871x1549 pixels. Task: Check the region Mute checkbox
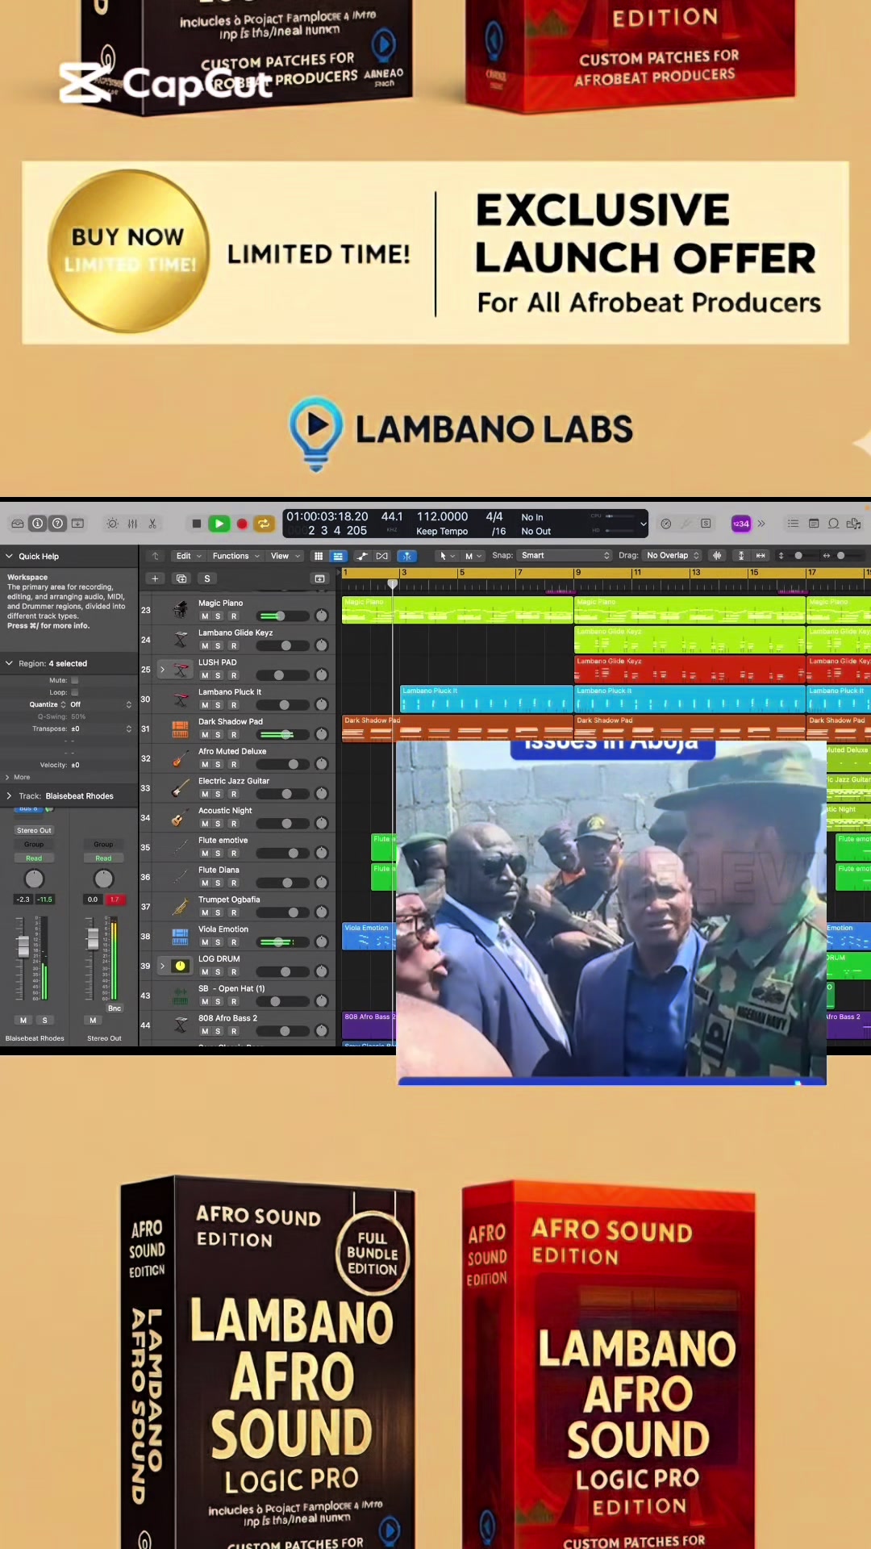coord(75,680)
